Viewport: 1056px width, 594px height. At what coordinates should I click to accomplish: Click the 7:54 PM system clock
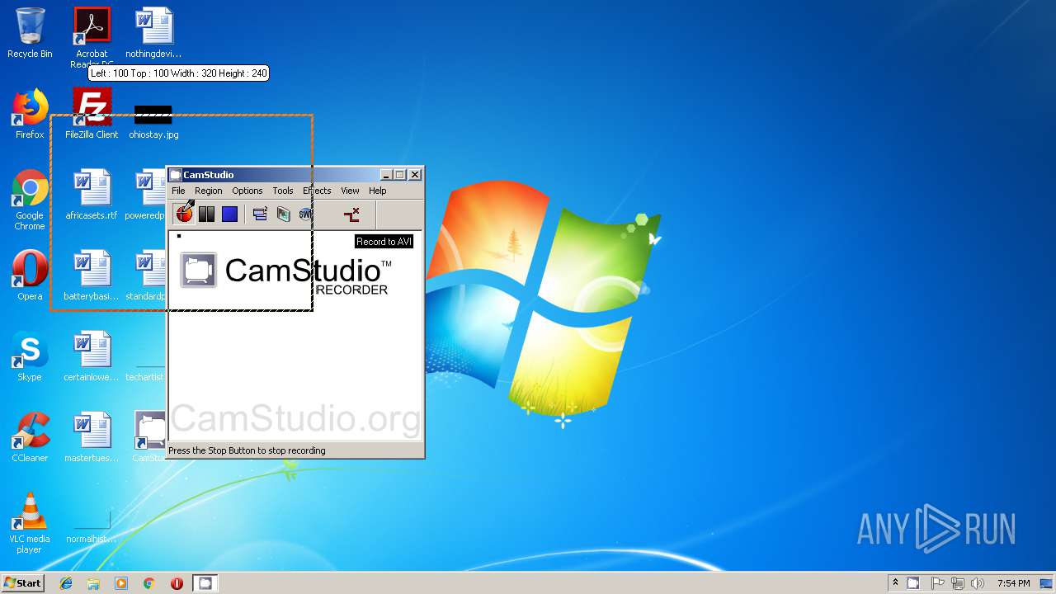tap(1013, 583)
